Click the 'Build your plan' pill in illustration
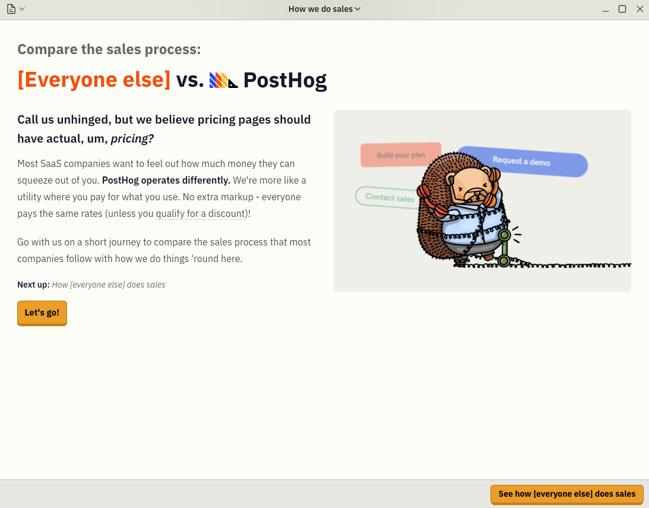 tap(401, 155)
